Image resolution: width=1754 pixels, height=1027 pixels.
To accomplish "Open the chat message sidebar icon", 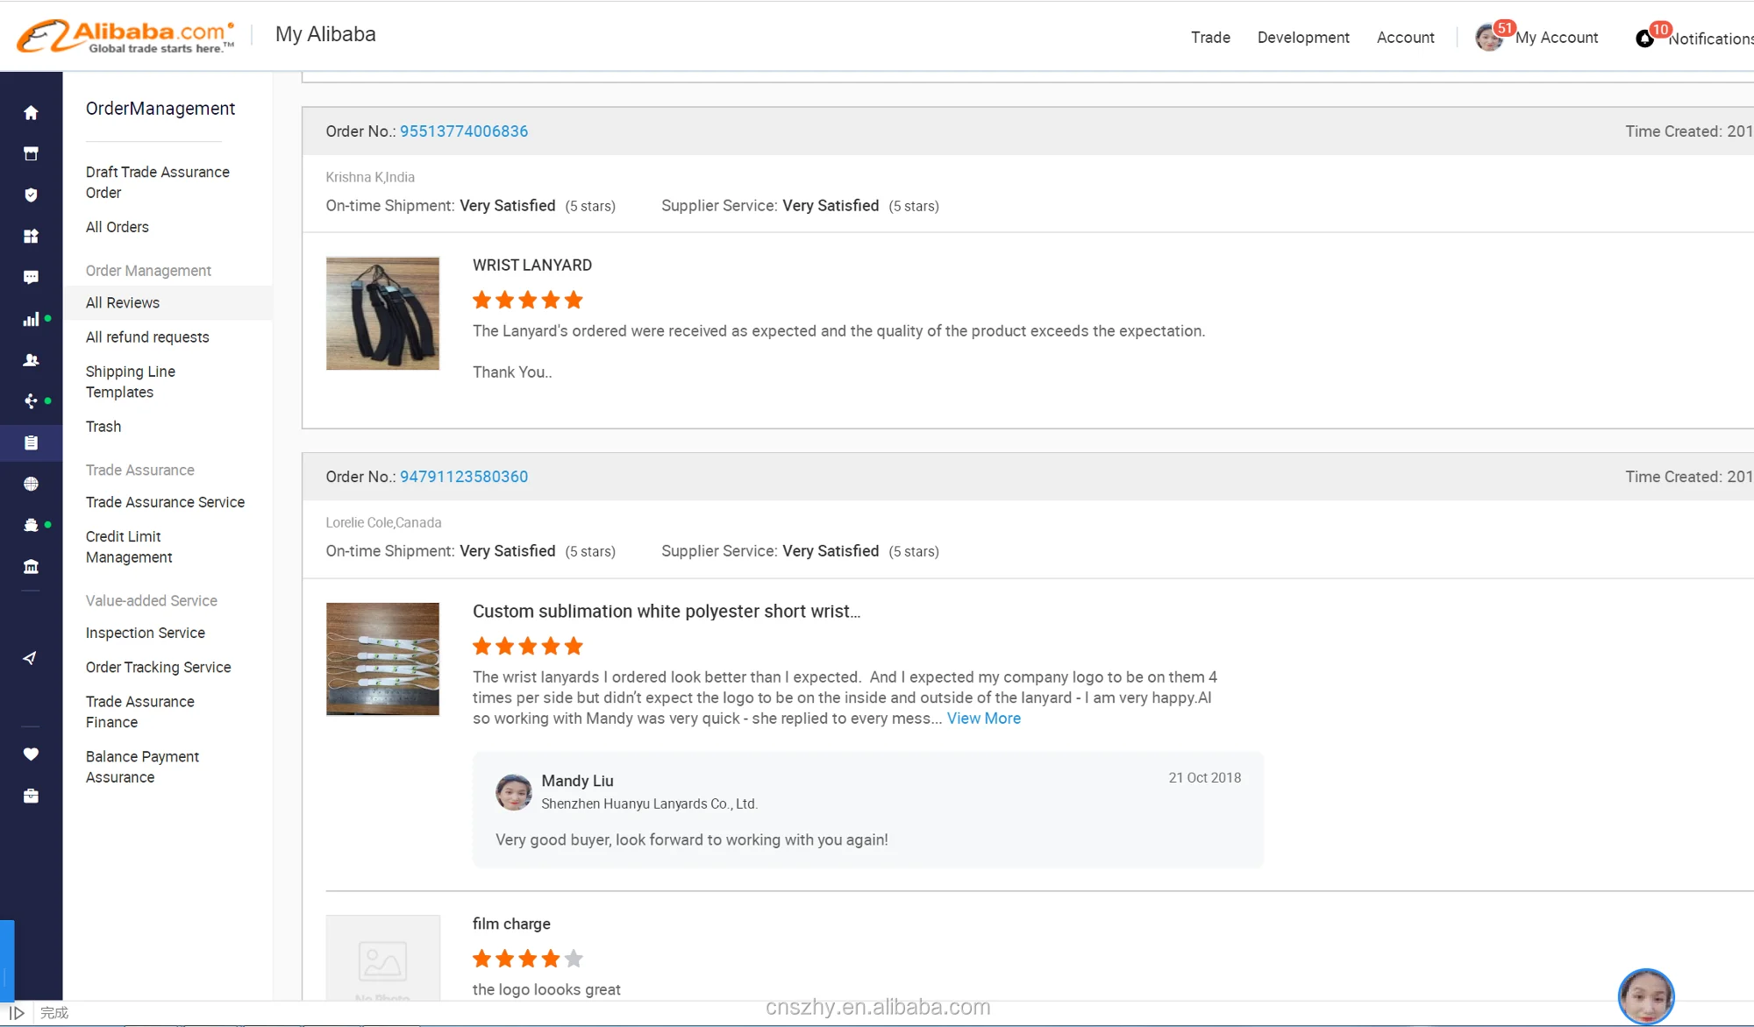I will [31, 278].
